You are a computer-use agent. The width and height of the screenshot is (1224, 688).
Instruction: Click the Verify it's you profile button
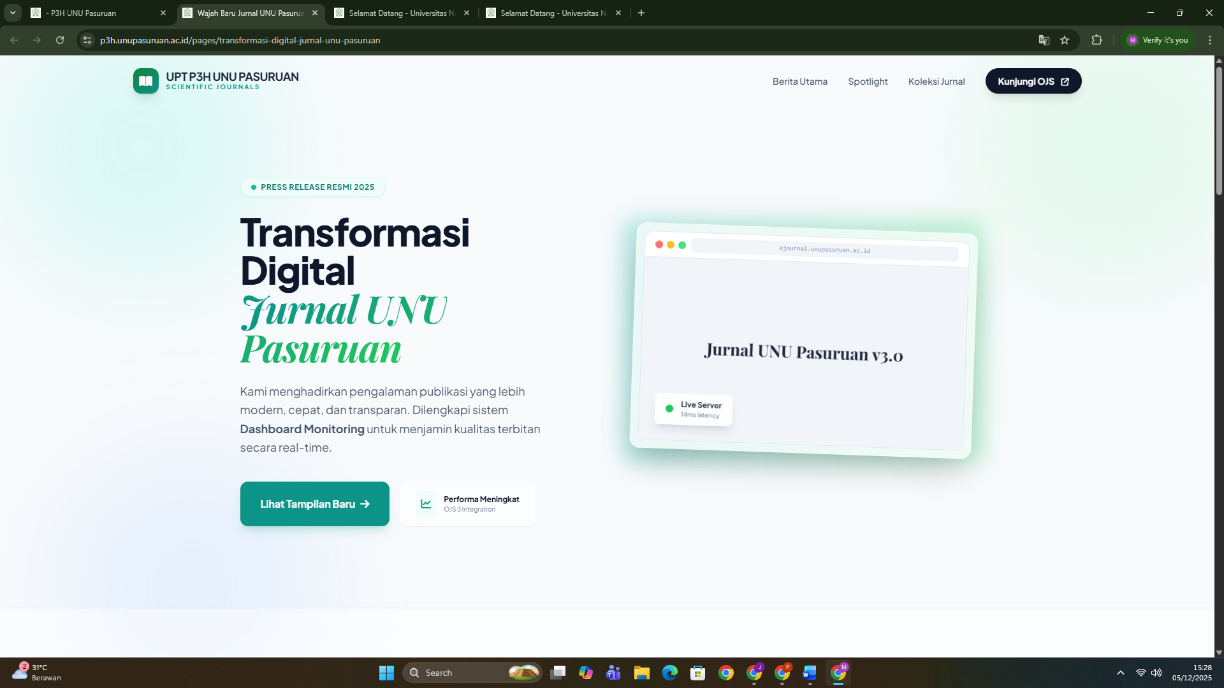pyautogui.click(x=1158, y=40)
